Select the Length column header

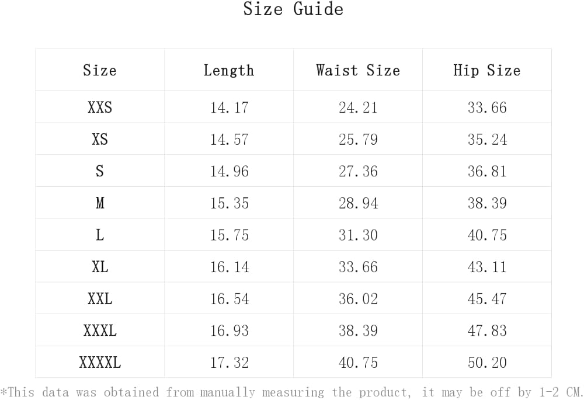(229, 71)
